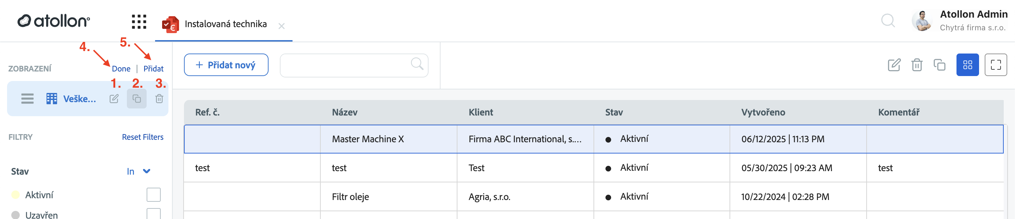Toggle fullscreen mode for the table
The image size is (1015, 219).
[995, 65]
